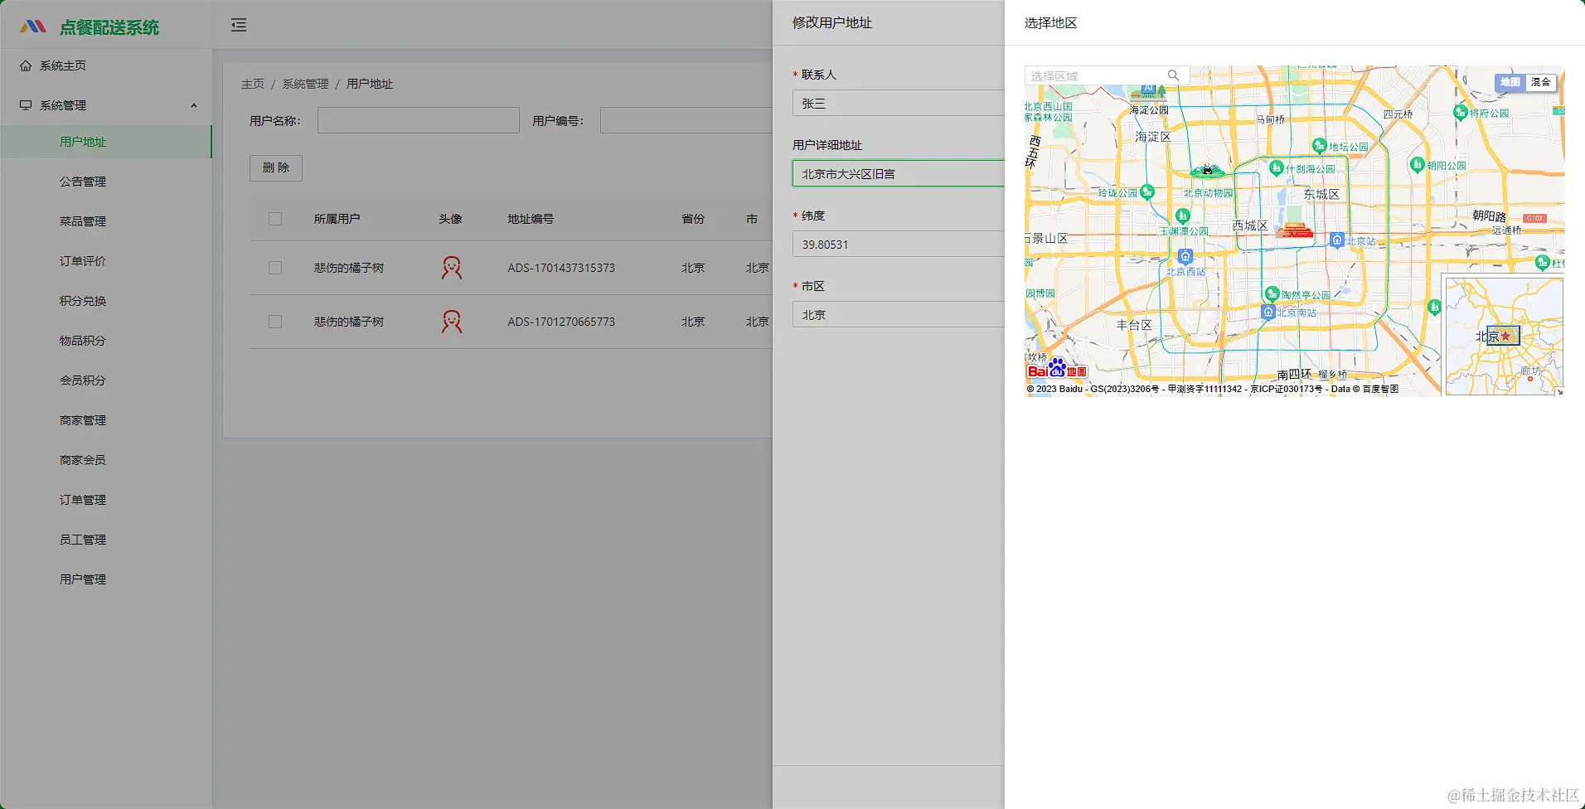Click the G102 highway badge on map
Screen dimensions: 1585x809
coord(1534,218)
